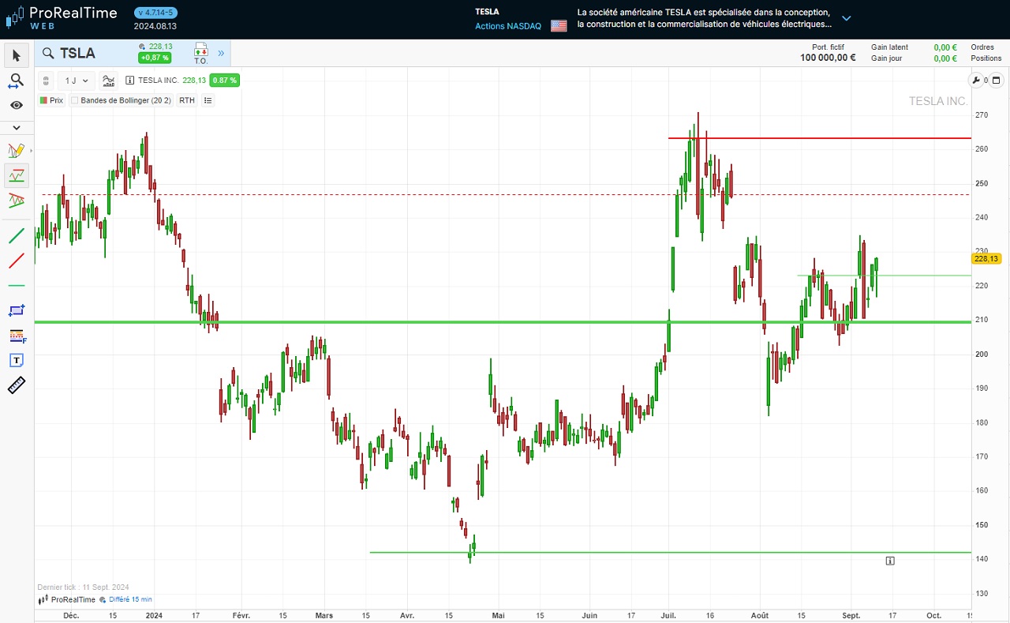Click the ProRealTime logo at chart bottom

tap(67, 600)
